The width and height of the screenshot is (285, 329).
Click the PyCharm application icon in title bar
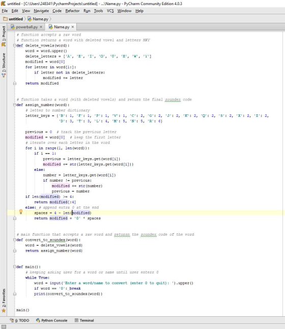[3, 4]
